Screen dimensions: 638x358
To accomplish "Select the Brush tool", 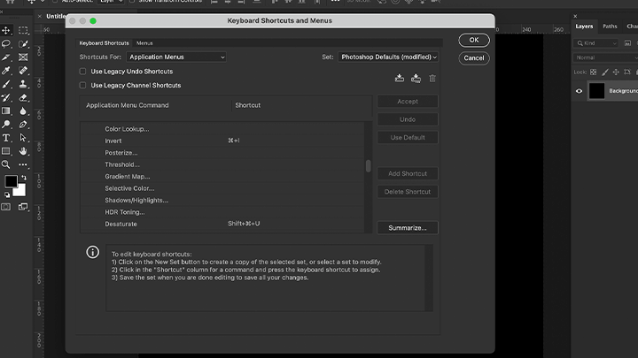I will coord(6,84).
